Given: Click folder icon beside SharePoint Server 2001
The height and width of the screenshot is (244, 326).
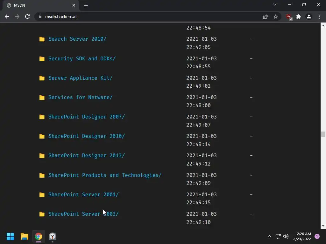Looking at the screenshot, I should coord(42,195).
